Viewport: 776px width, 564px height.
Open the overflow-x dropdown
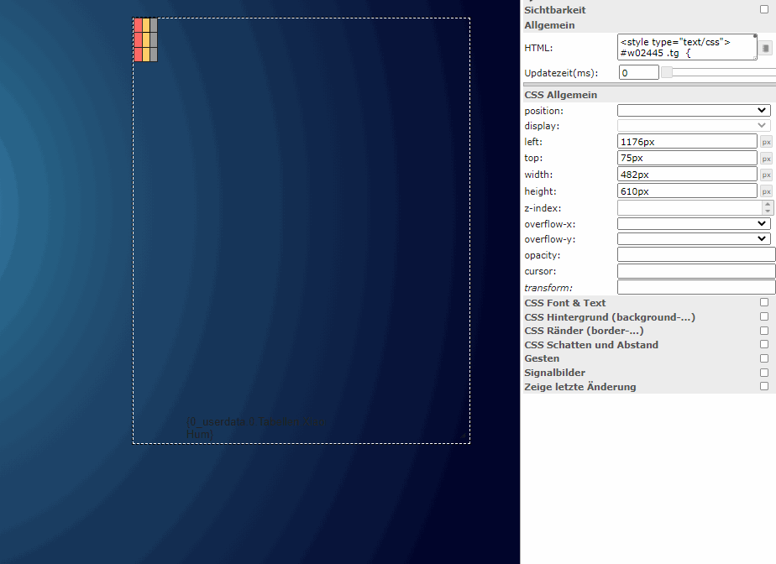tap(694, 223)
